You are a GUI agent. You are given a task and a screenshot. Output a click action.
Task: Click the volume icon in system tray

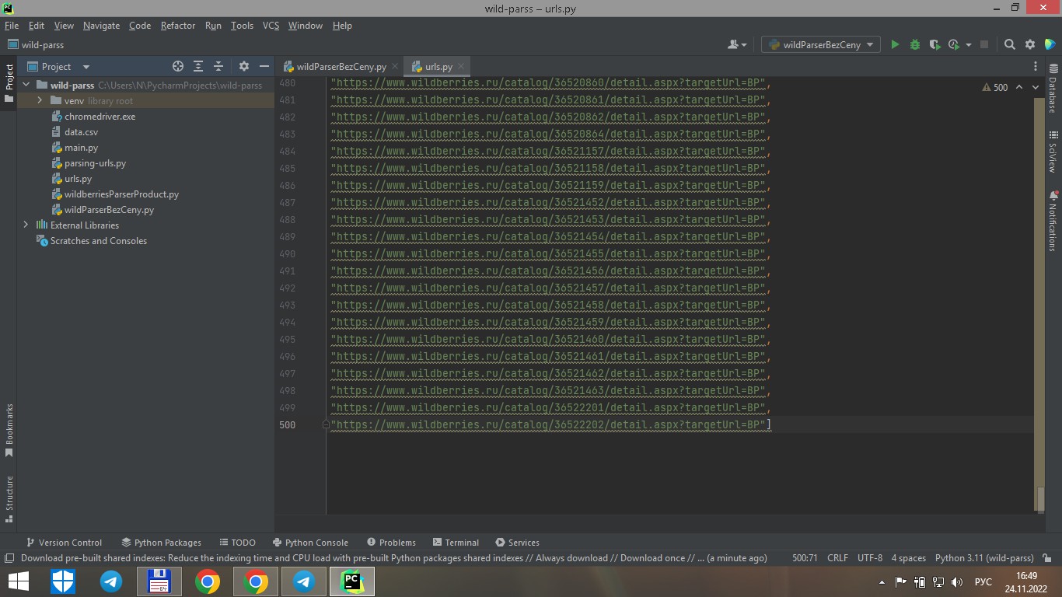(957, 581)
